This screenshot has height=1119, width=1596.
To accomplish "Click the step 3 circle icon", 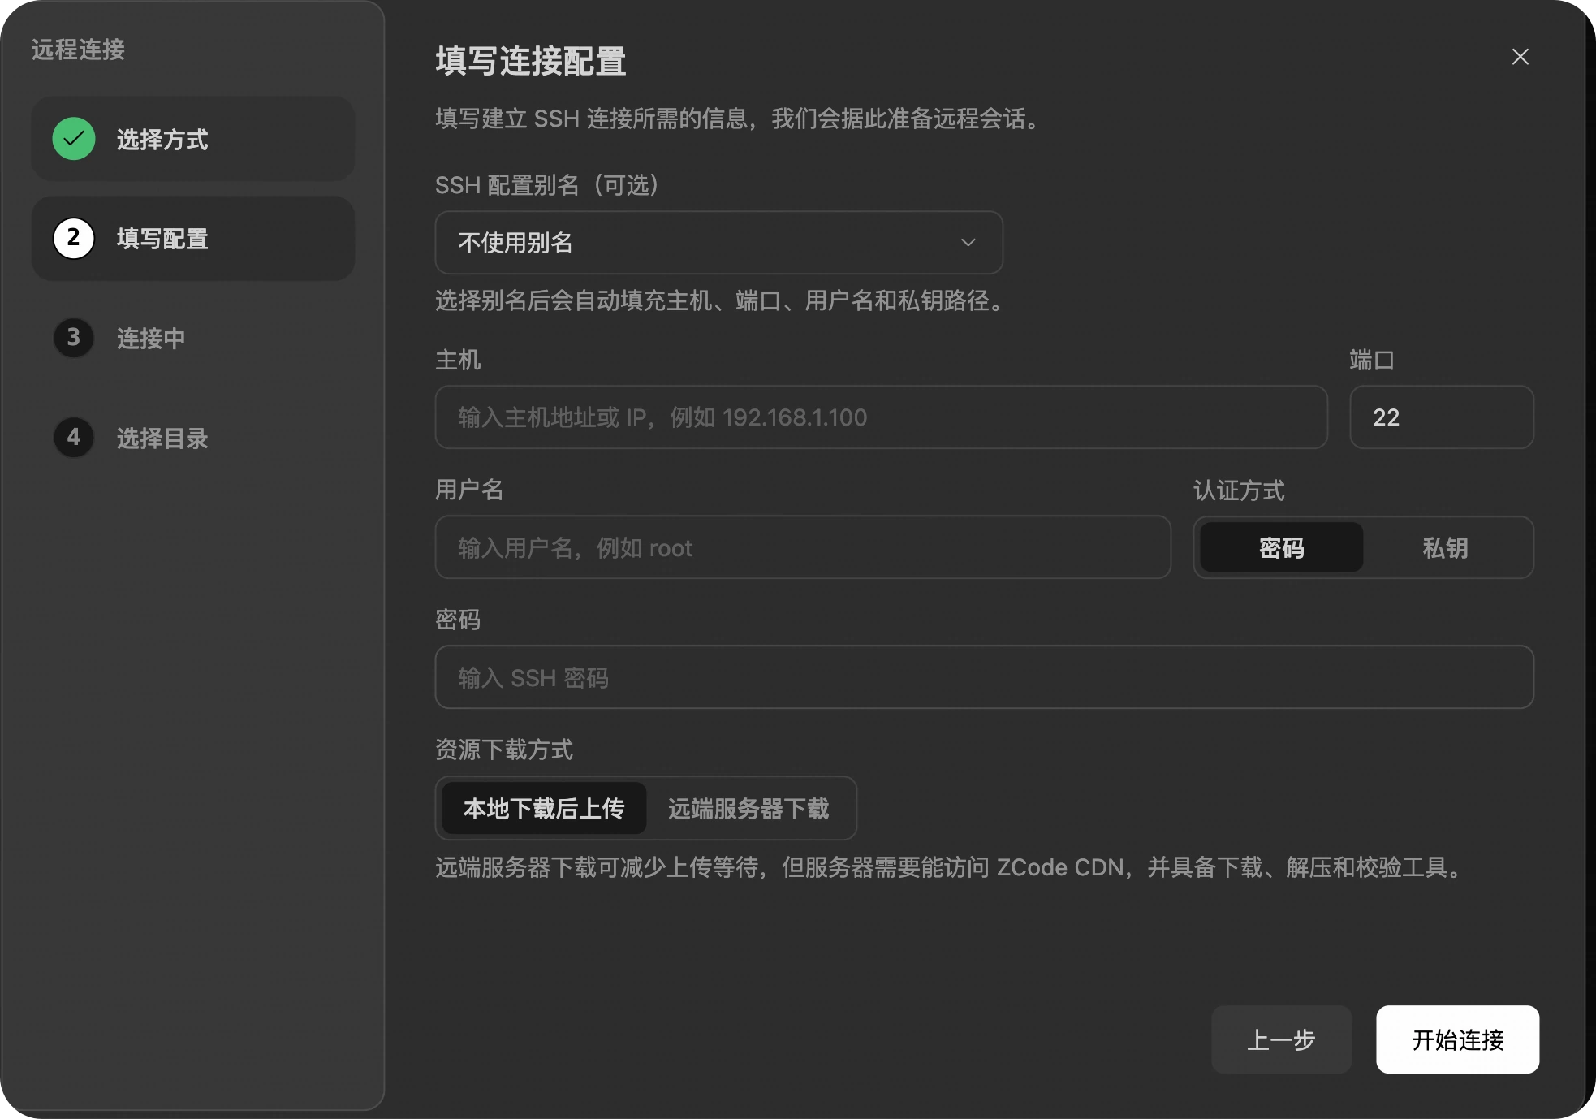I will [x=74, y=337].
